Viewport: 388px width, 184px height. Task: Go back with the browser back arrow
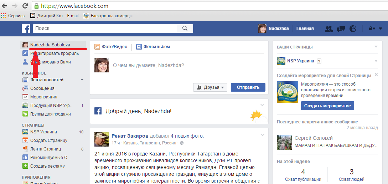pyautogui.click(x=5, y=6)
